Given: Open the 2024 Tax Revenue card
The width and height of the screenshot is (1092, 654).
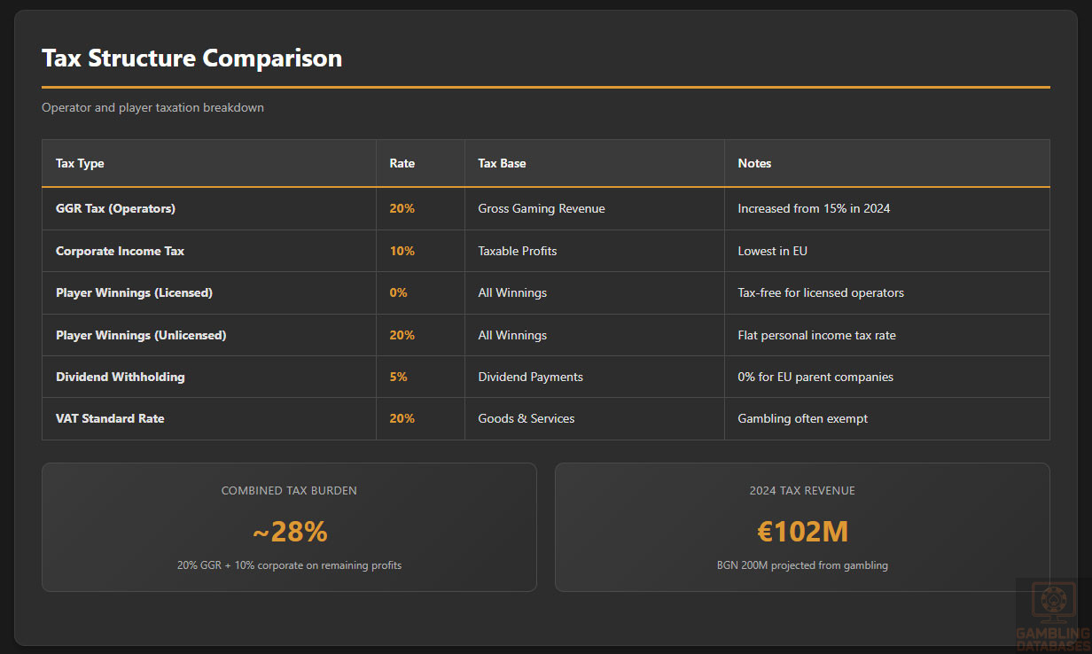Looking at the screenshot, I should click(x=802, y=526).
